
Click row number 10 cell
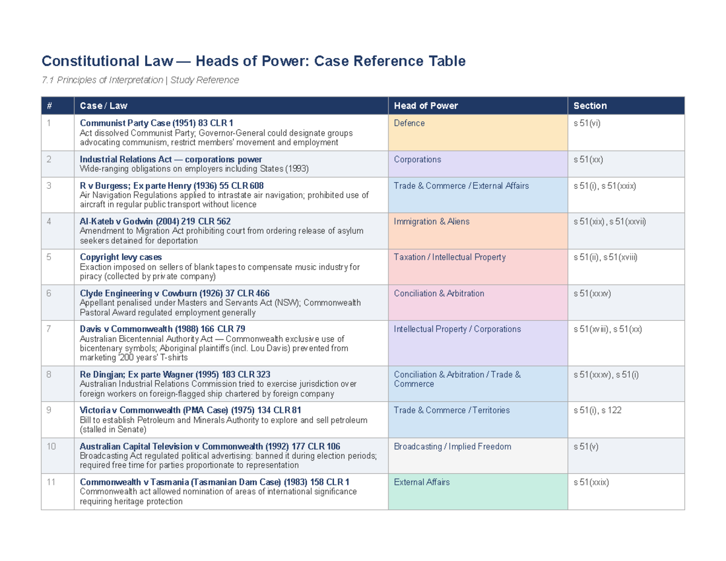click(57, 455)
